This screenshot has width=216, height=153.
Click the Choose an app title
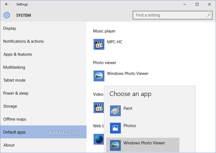(130, 94)
